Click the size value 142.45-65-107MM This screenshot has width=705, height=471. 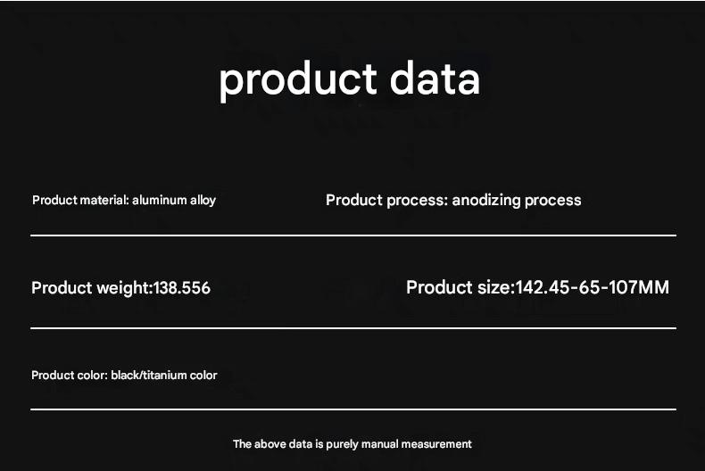pos(593,287)
